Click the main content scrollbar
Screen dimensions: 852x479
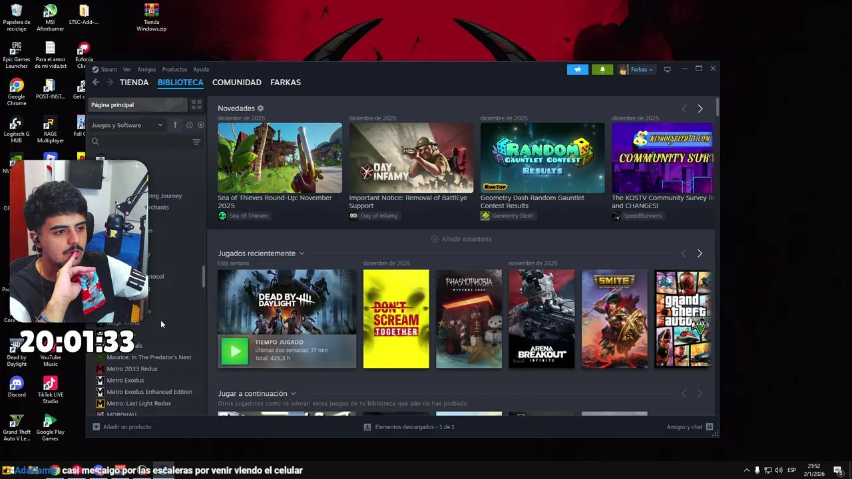tap(717, 106)
